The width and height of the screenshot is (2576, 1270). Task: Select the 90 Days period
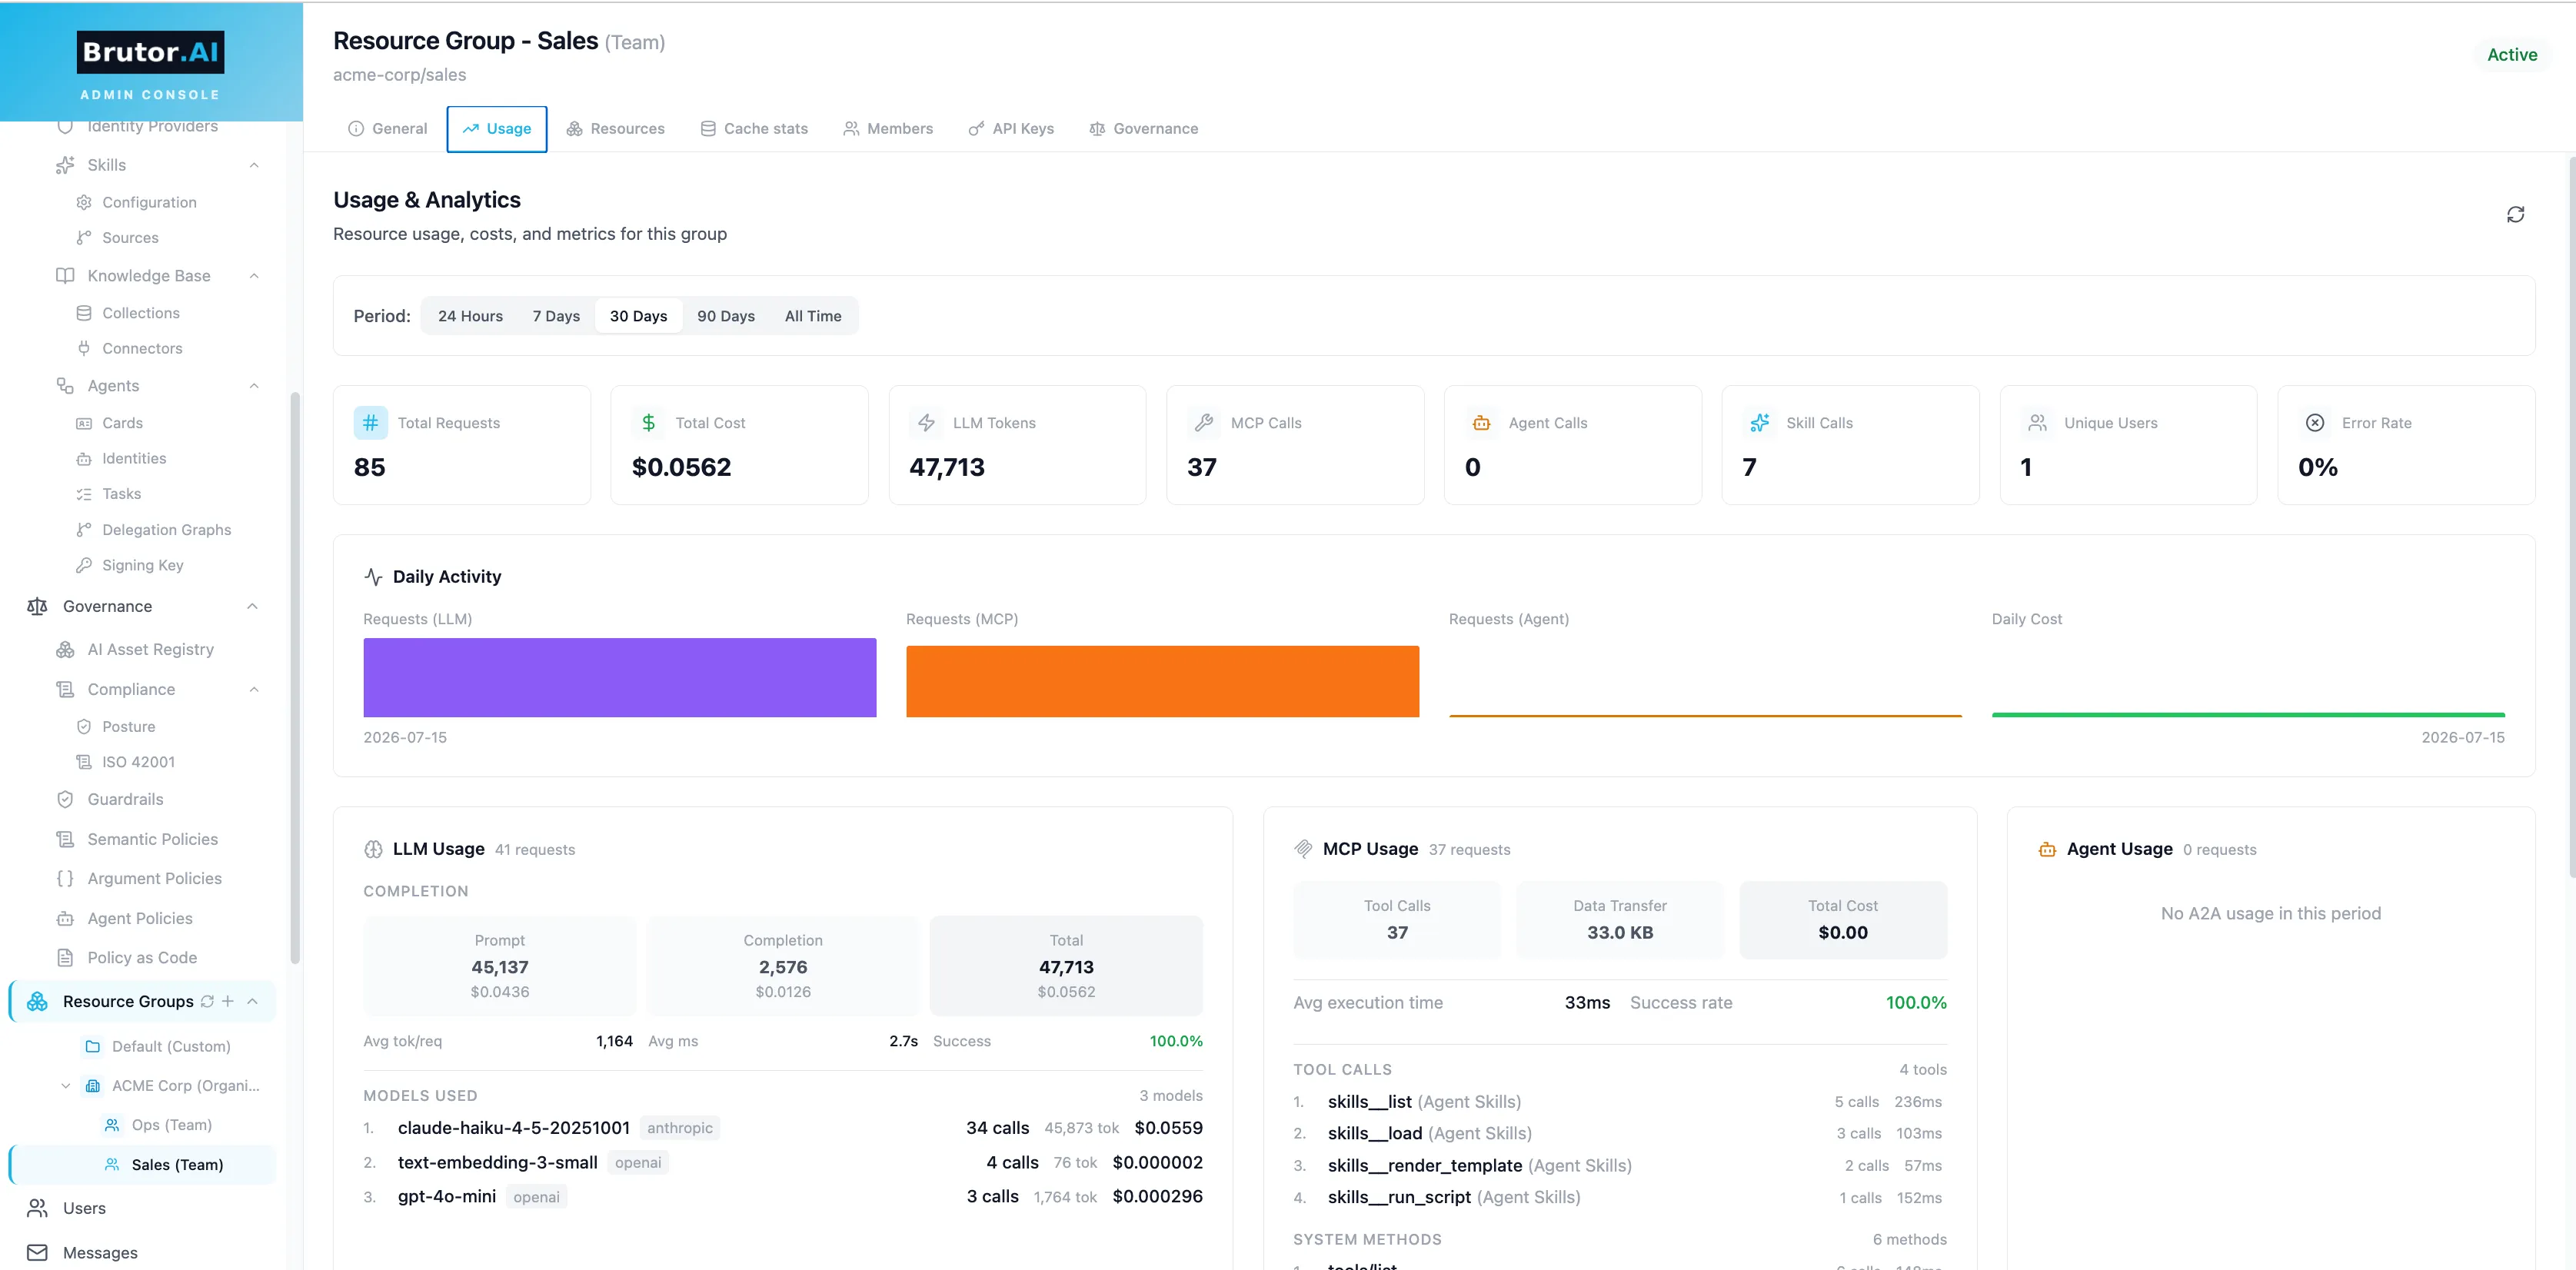click(x=726, y=316)
